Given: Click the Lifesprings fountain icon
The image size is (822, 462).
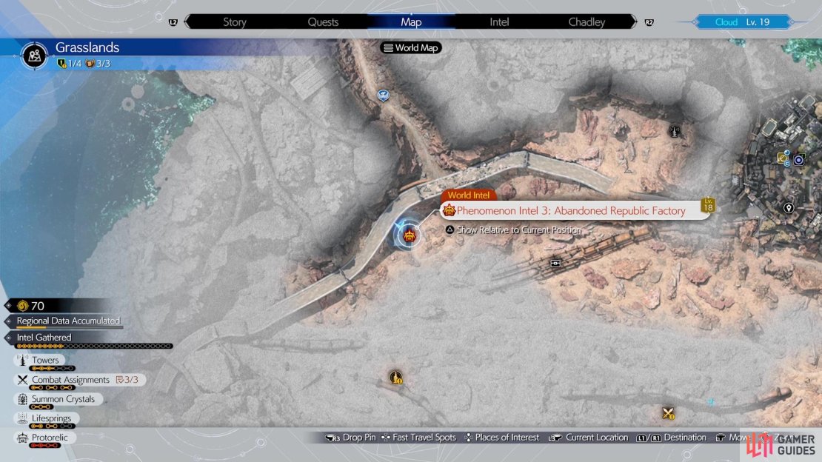Looking at the screenshot, I should click(22, 418).
